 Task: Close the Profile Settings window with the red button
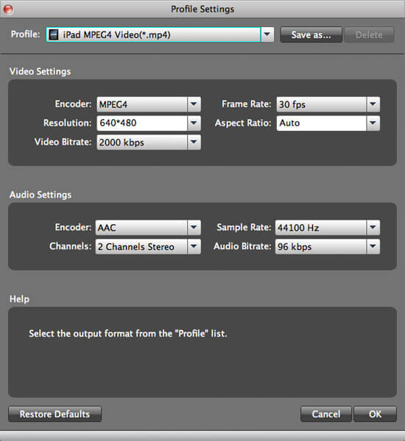(8, 9)
